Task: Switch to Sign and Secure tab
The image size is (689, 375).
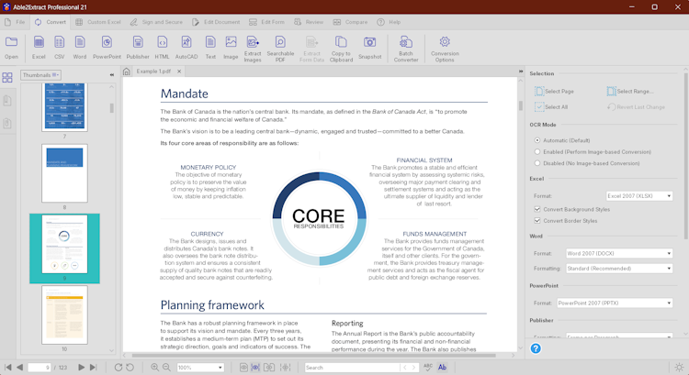Action: coord(156,22)
